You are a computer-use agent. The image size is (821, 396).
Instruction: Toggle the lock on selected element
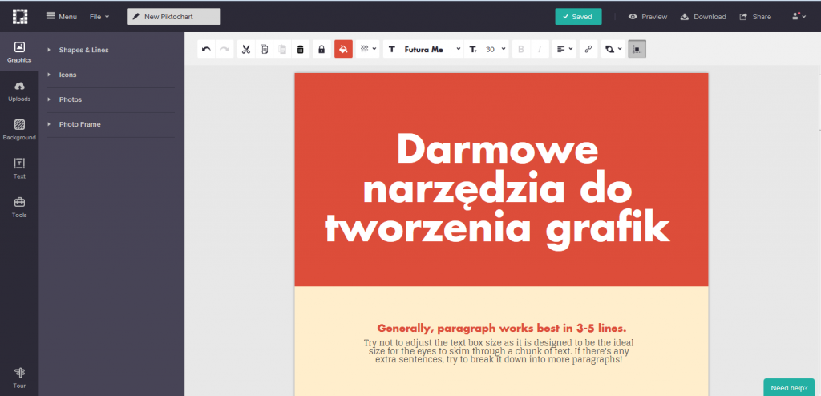321,50
